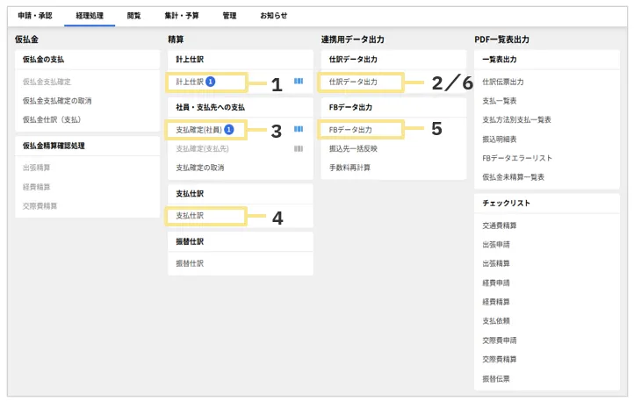This screenshot has width=634, height=401.
Task: Click the 支払仕訳 link
Action: [x=190, y=215]
